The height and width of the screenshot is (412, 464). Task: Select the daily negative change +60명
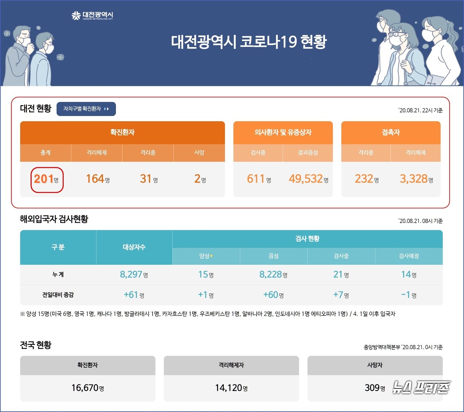[273, 295]
